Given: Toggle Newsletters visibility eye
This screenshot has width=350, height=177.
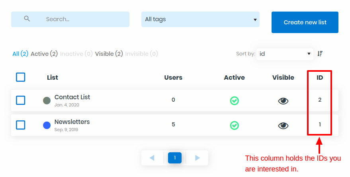Looking at the screenshot, I should point(283,126).
